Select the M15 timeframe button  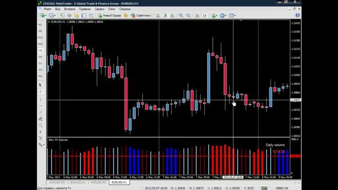(40, 37)
